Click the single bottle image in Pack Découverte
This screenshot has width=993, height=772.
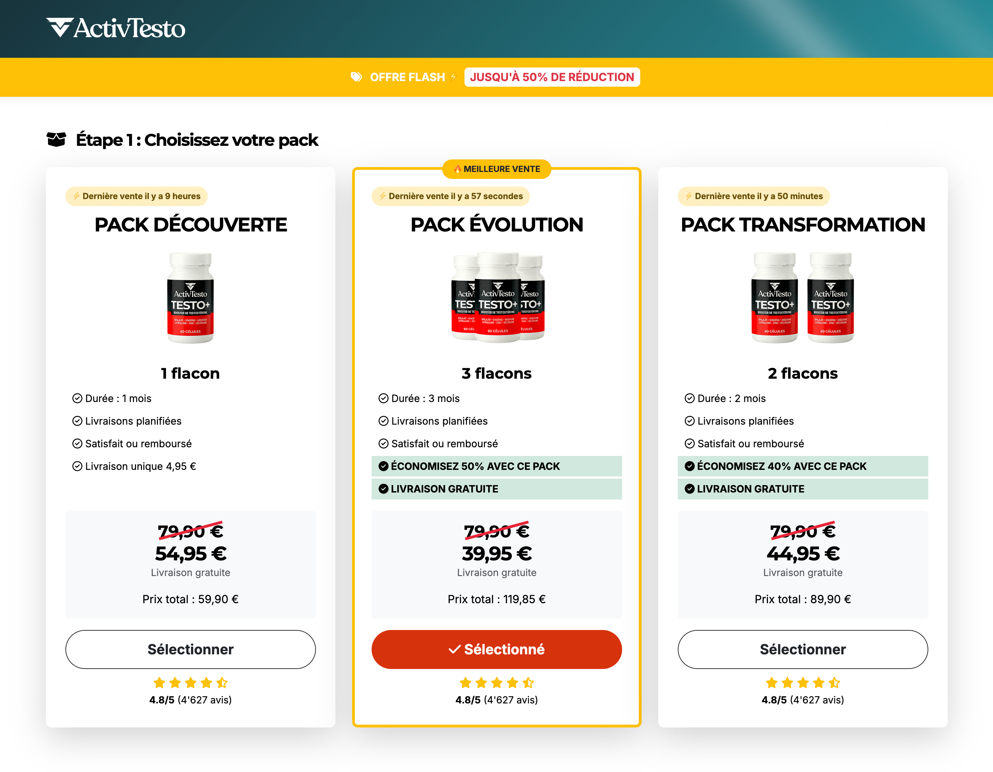191,298
